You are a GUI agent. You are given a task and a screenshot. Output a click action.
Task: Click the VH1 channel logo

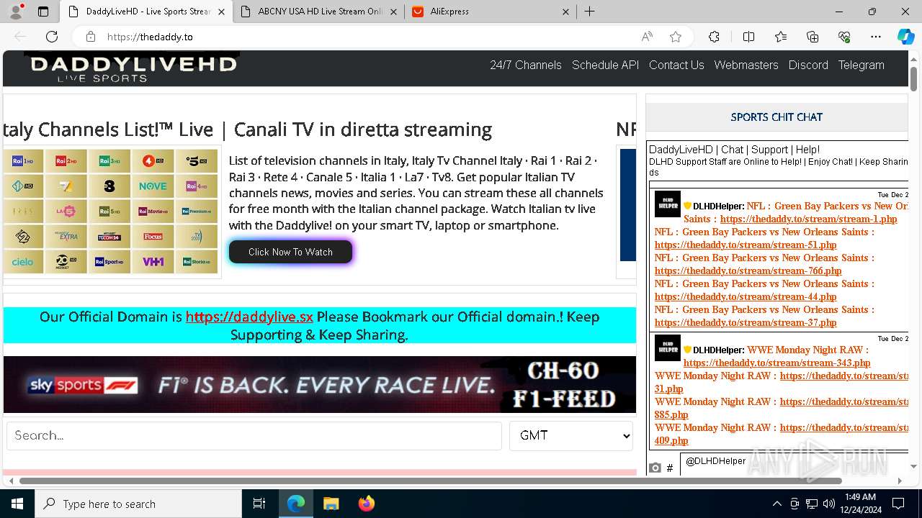coord(153,261)
